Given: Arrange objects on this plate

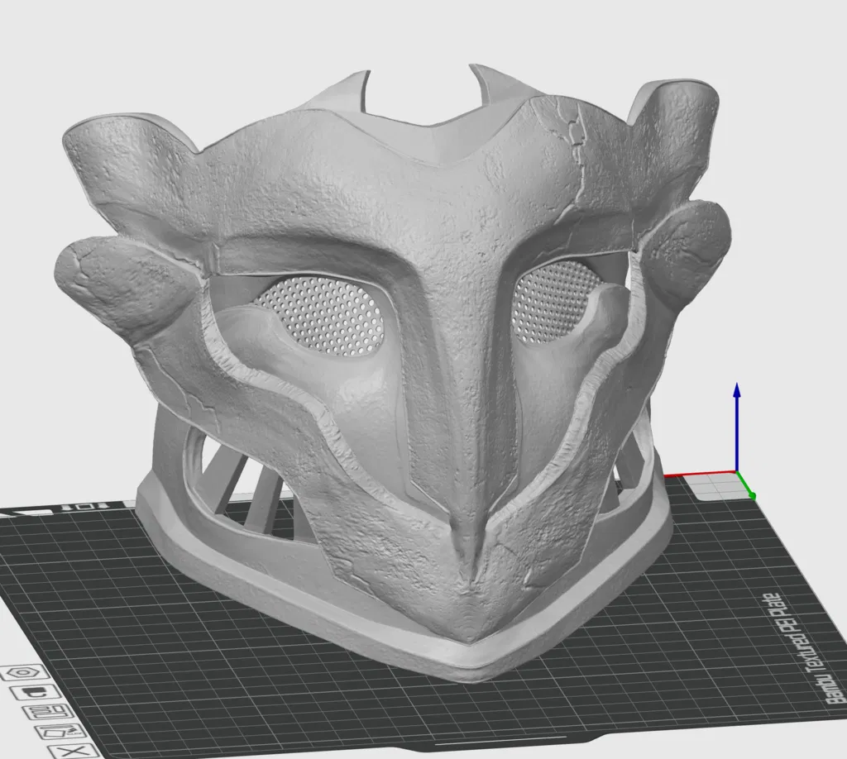Looking at the screenshot, I should 45,712.
